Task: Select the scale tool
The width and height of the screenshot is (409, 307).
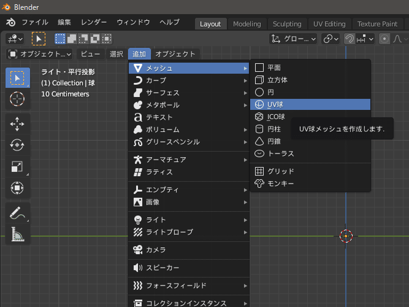Action: point(18,166)
